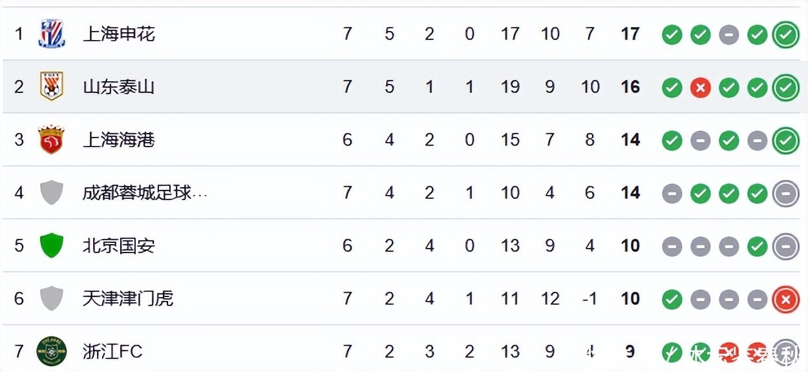This screenshot has width=808, height=372.
Task: Select the 天津津门虎 team name
Action: (x=128, y=298)
